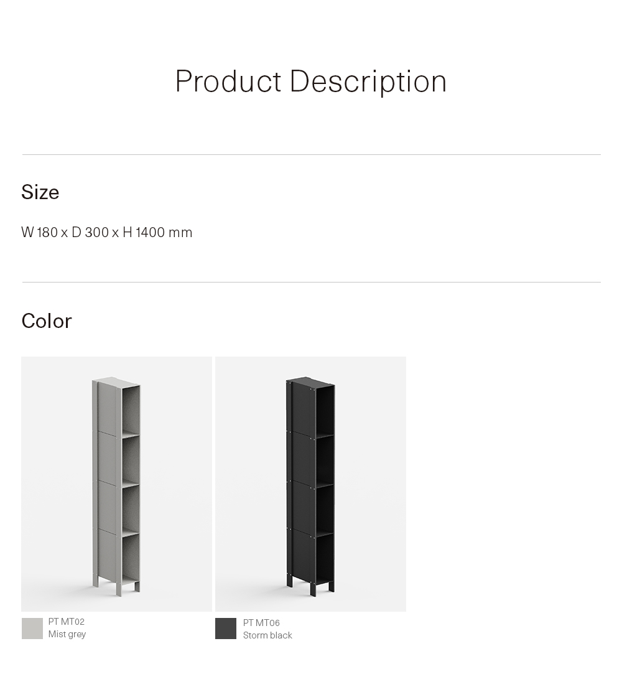Click the 'Color' section heading
This screenshot has width=622, height=692.
point(46,321)
